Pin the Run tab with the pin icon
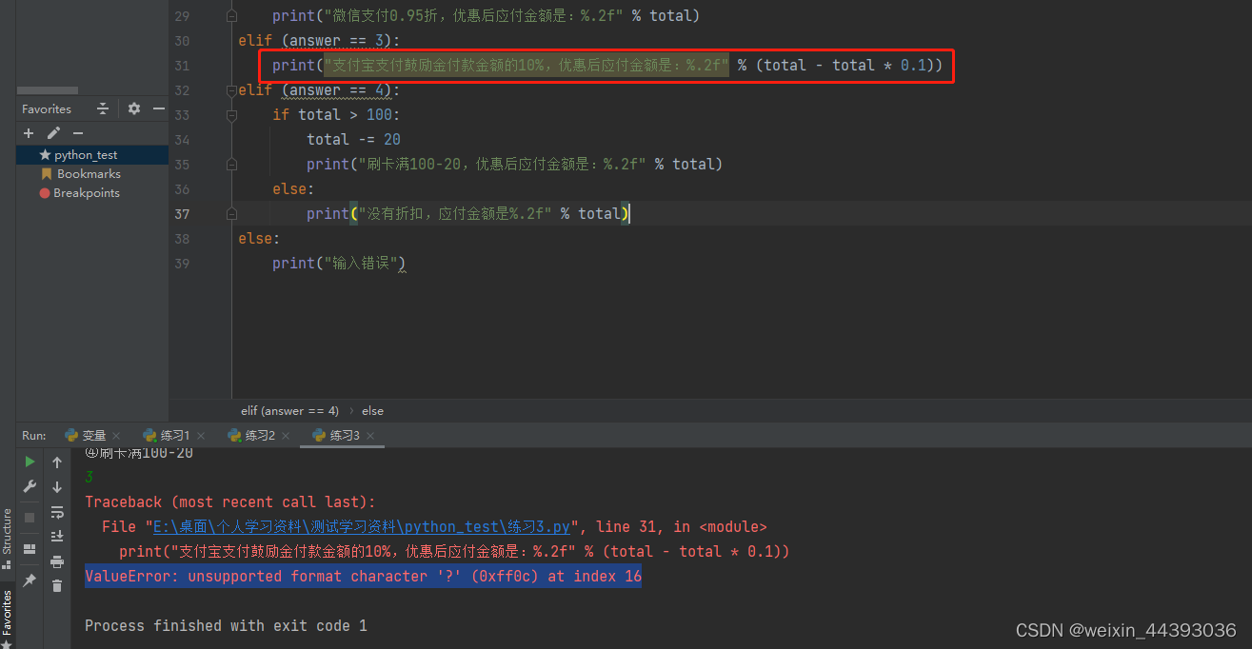The height and width of the screenshot is (649, 1252). pyautogui.click(x=30, y=580)
